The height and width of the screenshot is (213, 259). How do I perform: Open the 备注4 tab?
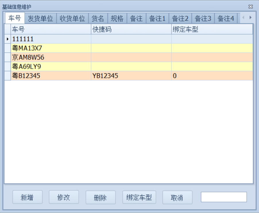[226, 18]
